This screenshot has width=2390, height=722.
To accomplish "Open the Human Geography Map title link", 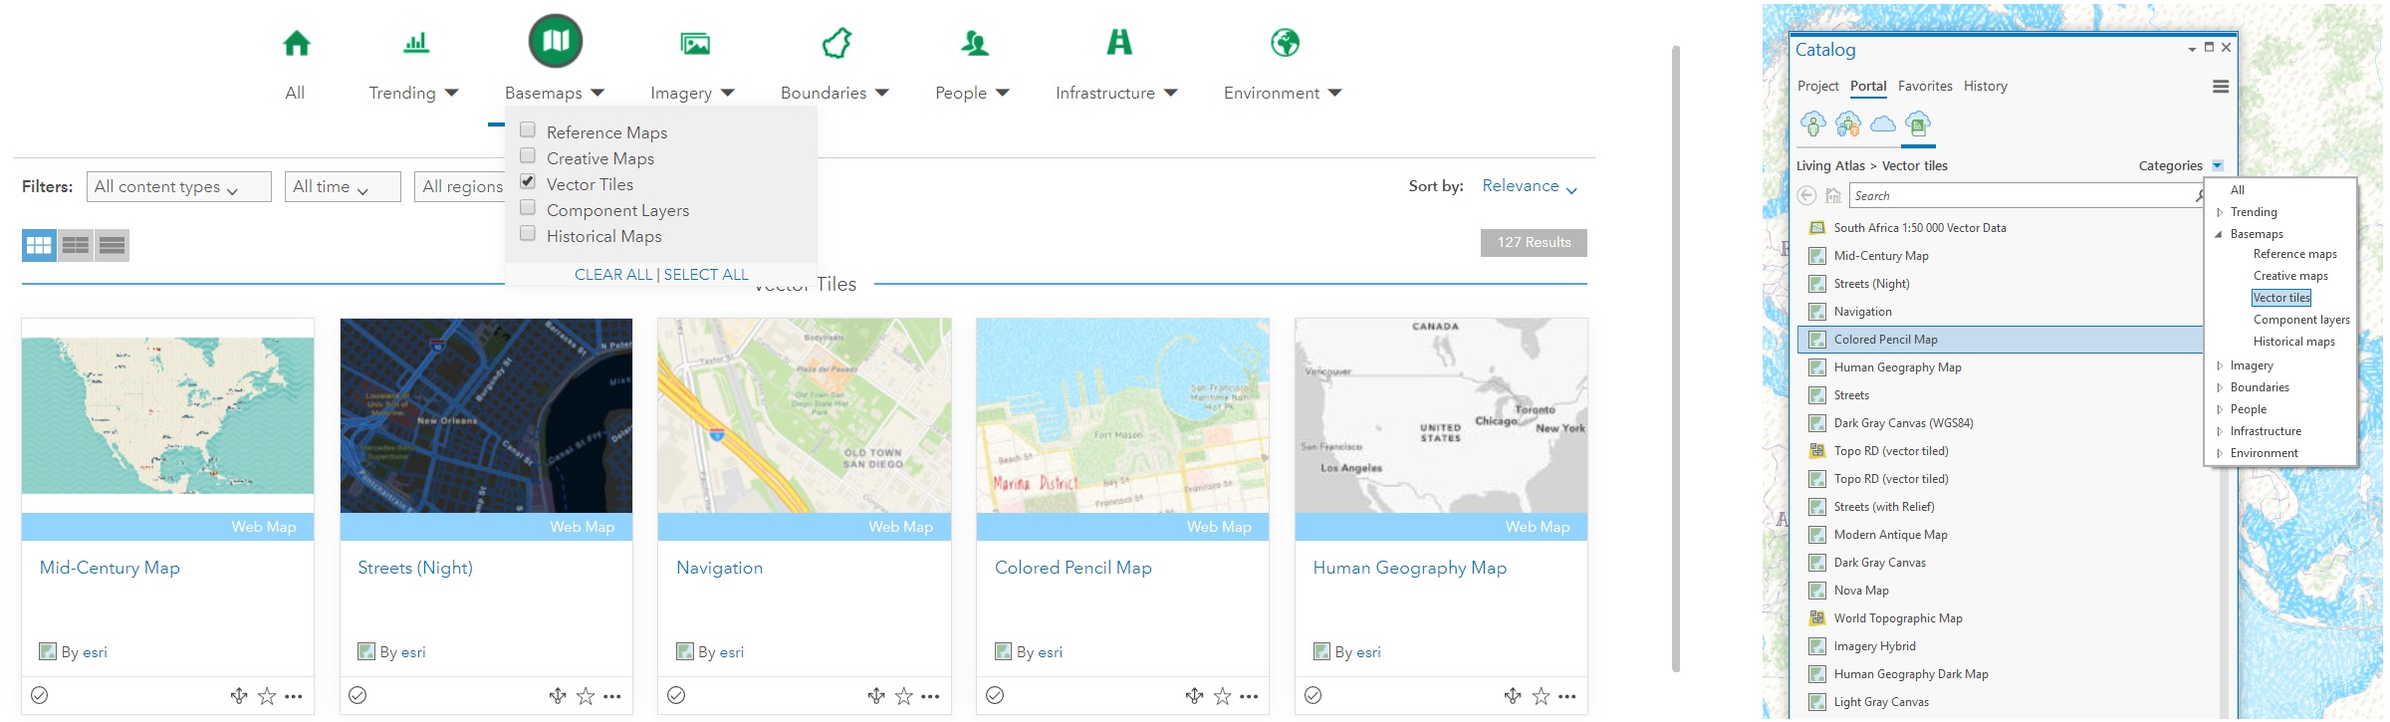I will pos(1410,568).
